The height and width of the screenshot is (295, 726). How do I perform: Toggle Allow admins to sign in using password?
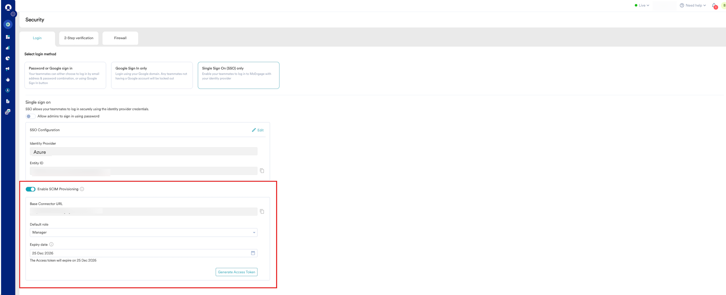click(x=30, y=116)
